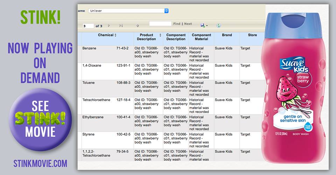This screenshot has height=175, width=336.
Task: Open the STINKMOVIE.COM link
Action: (x=40, y=163)
